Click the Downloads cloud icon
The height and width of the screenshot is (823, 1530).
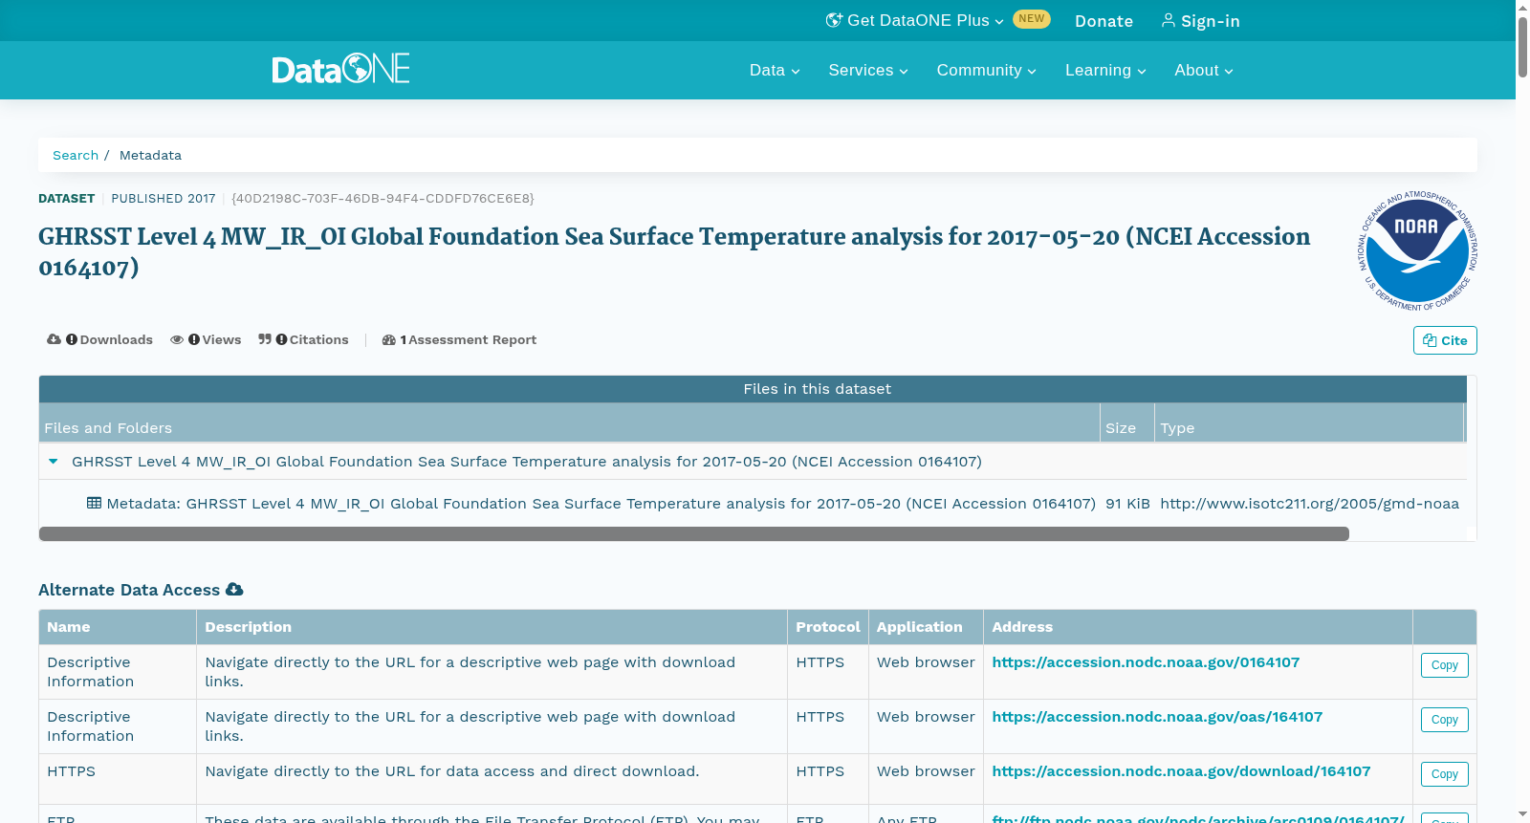54,339
